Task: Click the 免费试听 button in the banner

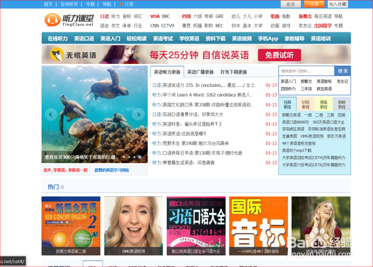Action: tap(279, 55)
